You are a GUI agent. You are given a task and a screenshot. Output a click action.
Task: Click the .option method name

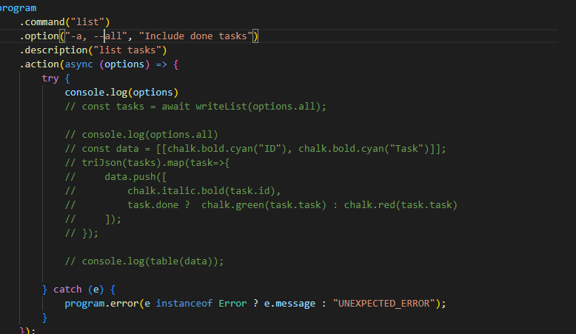tap(39, 36)
